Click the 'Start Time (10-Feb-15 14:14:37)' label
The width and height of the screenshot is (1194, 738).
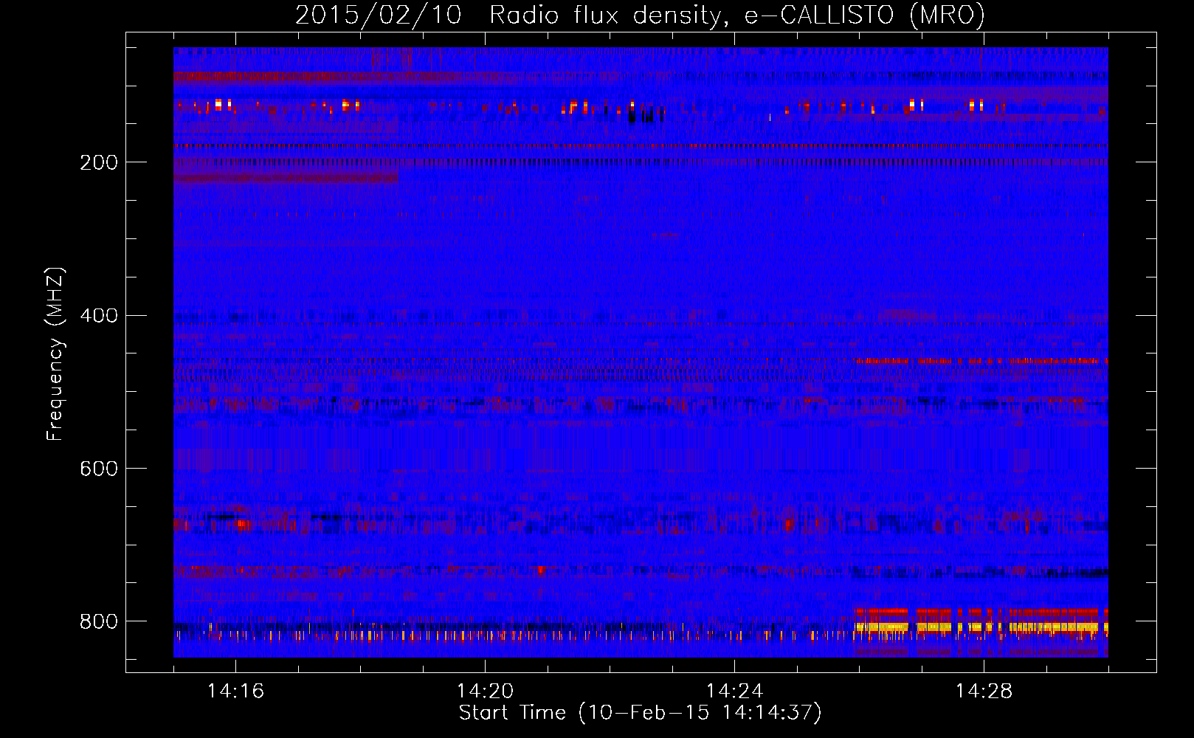640,713
